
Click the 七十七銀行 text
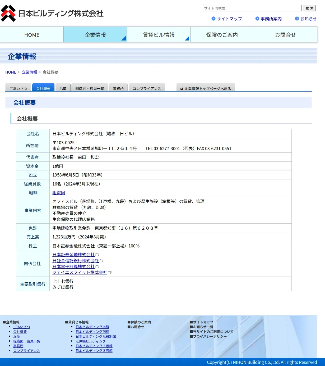point(63,281)
